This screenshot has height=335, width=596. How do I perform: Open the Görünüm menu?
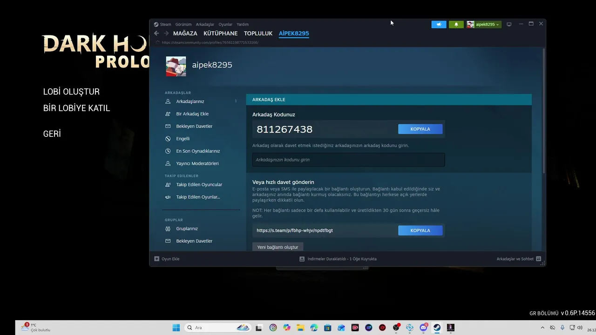pyautogui.click(x=183, y=24)
